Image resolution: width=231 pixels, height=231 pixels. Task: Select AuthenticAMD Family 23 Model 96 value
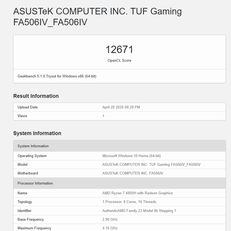click(139, 211)
